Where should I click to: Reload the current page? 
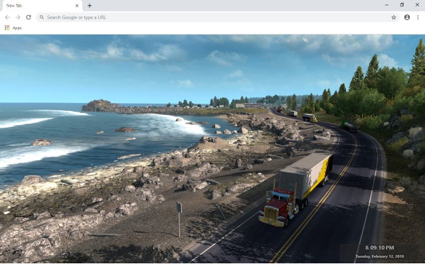coord(29,17)
